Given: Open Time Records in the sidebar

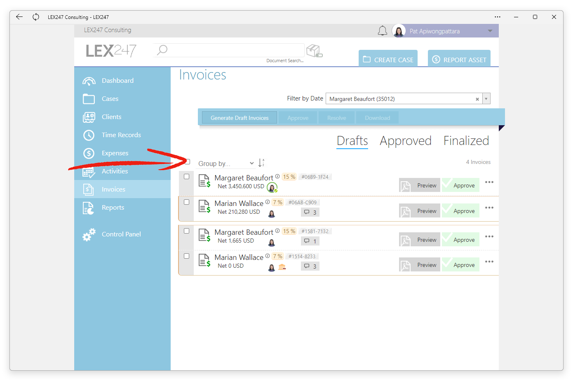Looking at the screenshot, I should tap(122, 135).
